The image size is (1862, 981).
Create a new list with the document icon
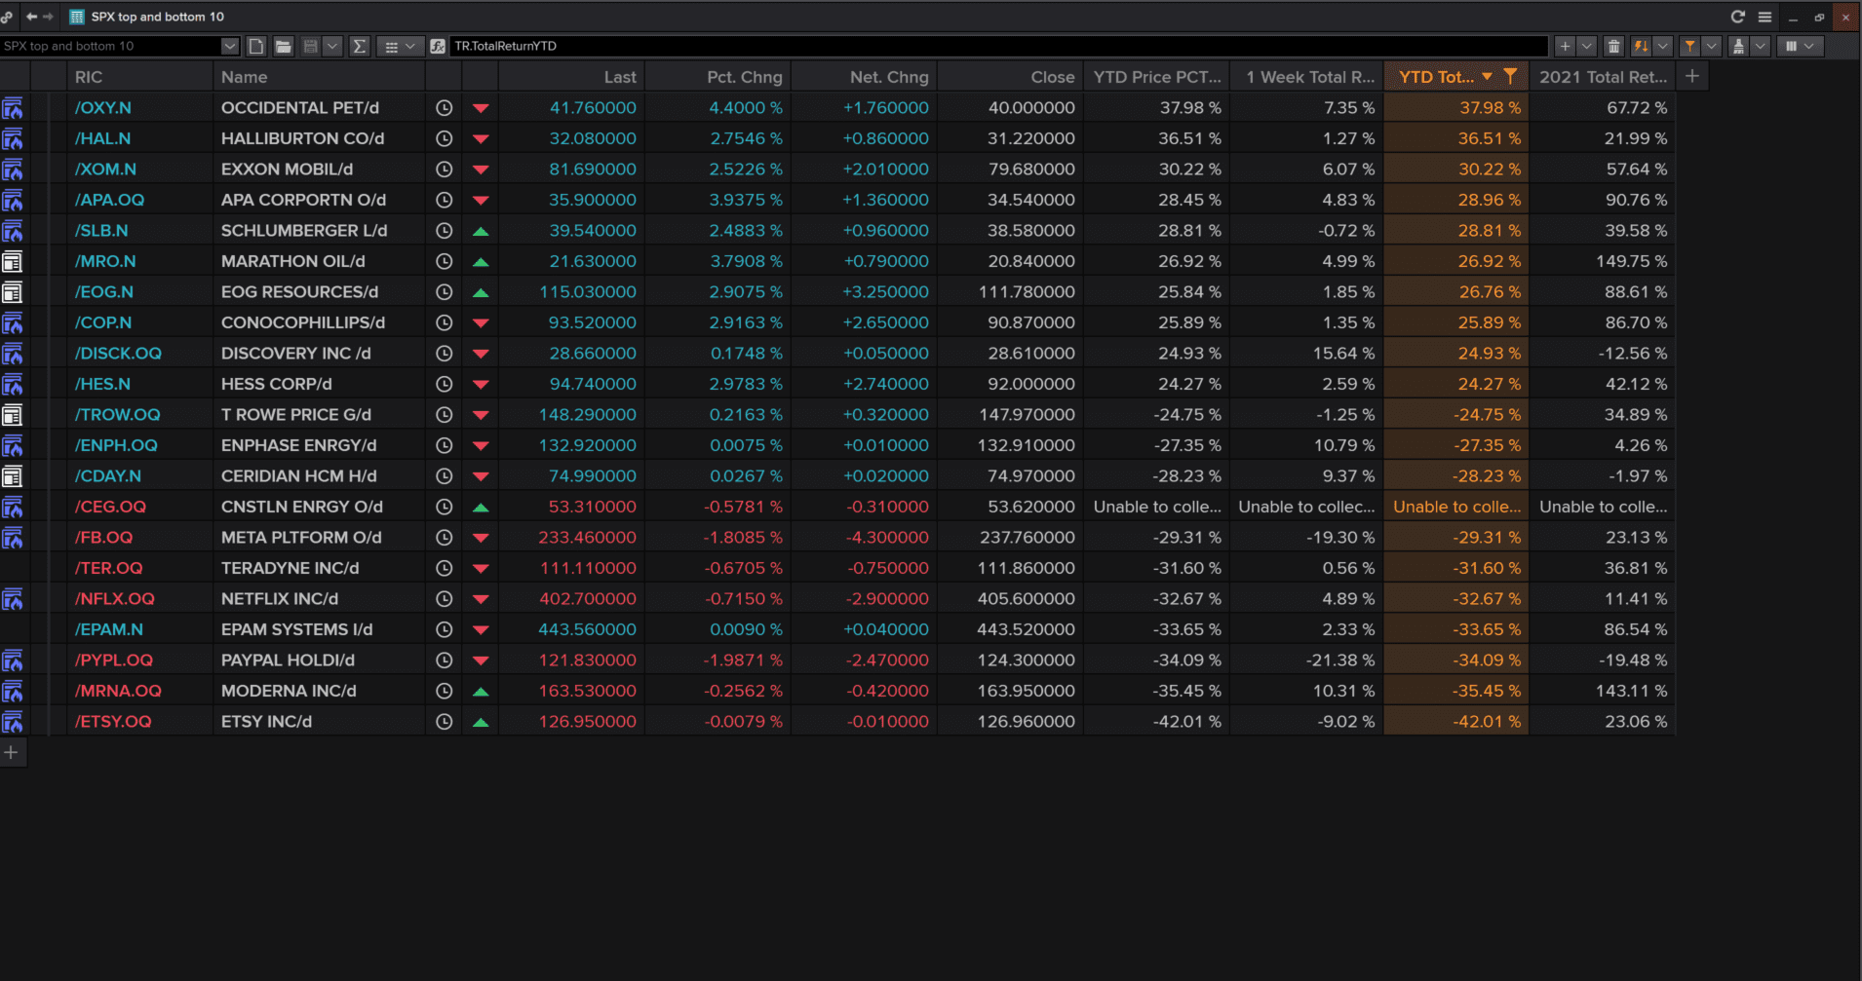click(x=256, y=46)
